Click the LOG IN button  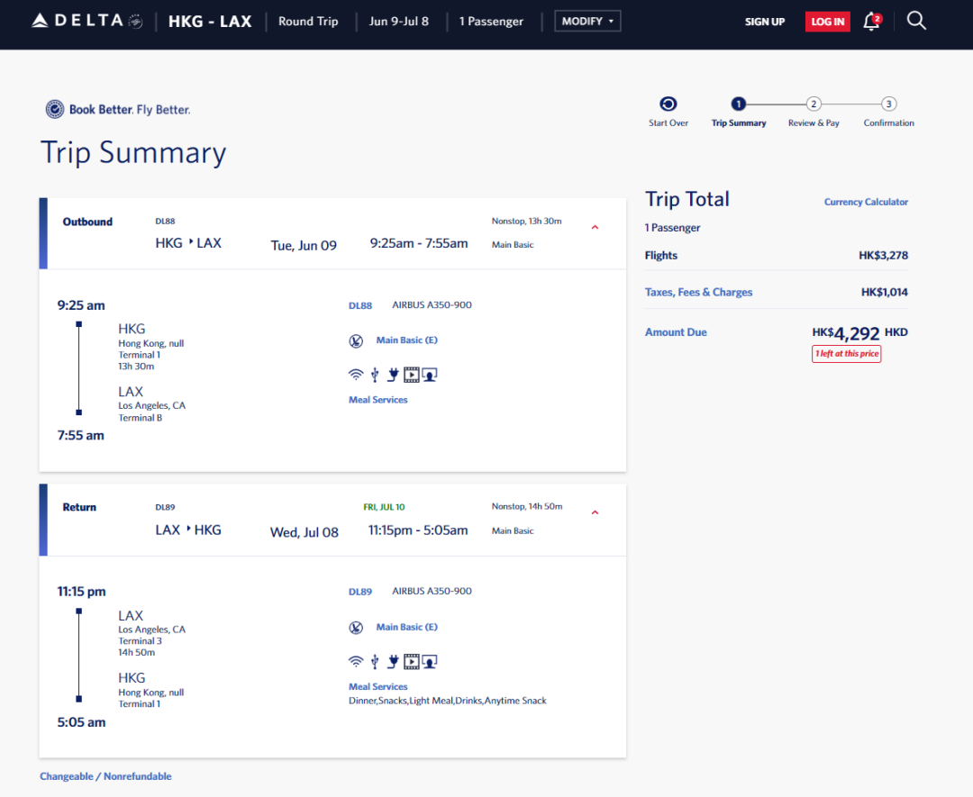(827, 22)
